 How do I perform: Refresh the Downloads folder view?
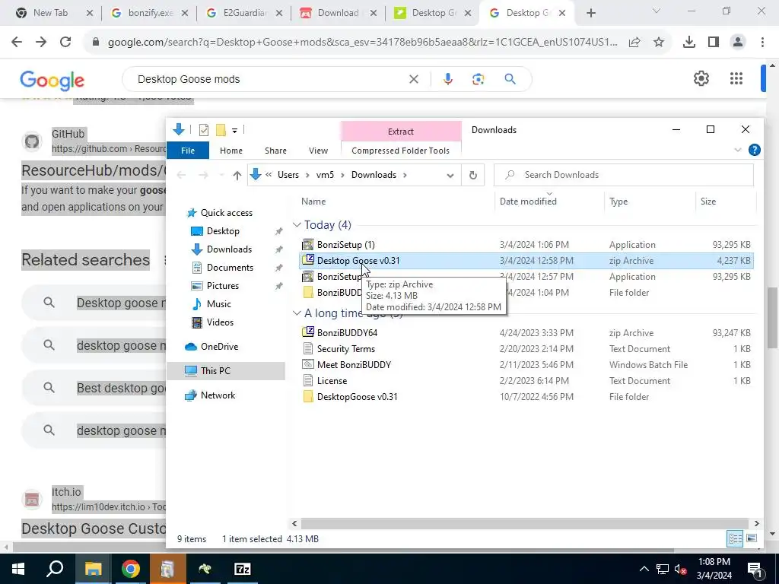point(473,175)
